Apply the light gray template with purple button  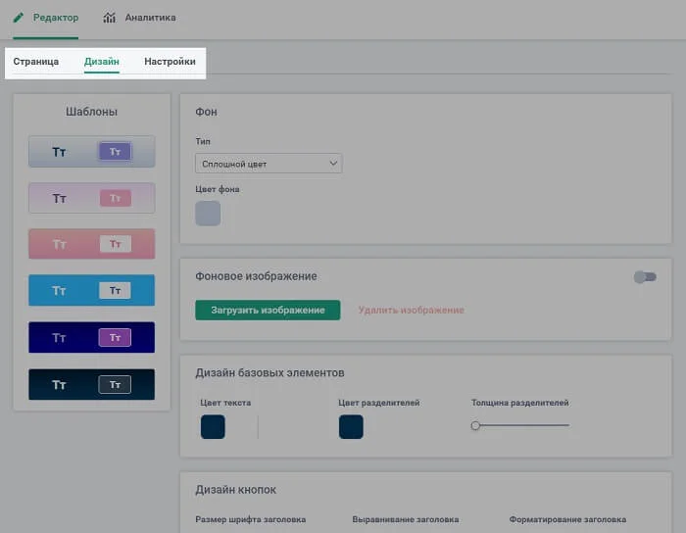pos(91,152)
